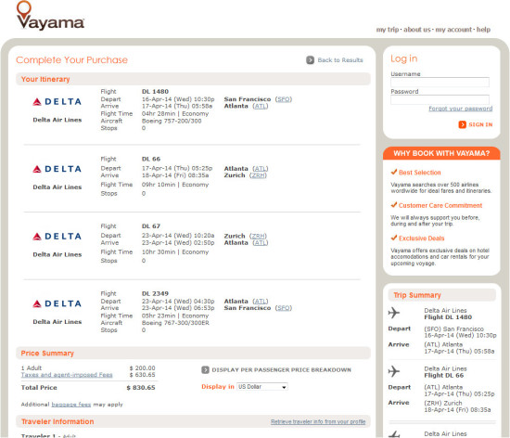Click Flight DL 1480 in Trip Summary
The width and height of the screenshot is (510, 438).
448,317
